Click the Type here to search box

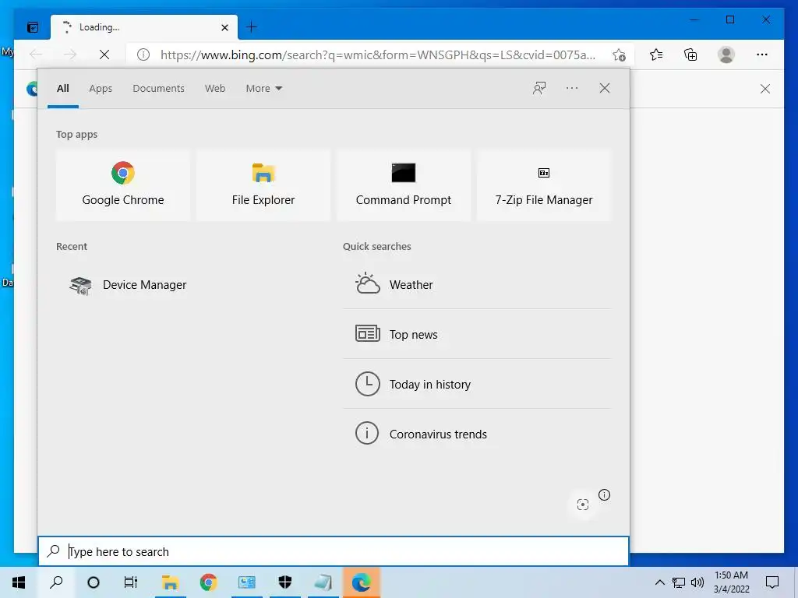pos(334,551)
